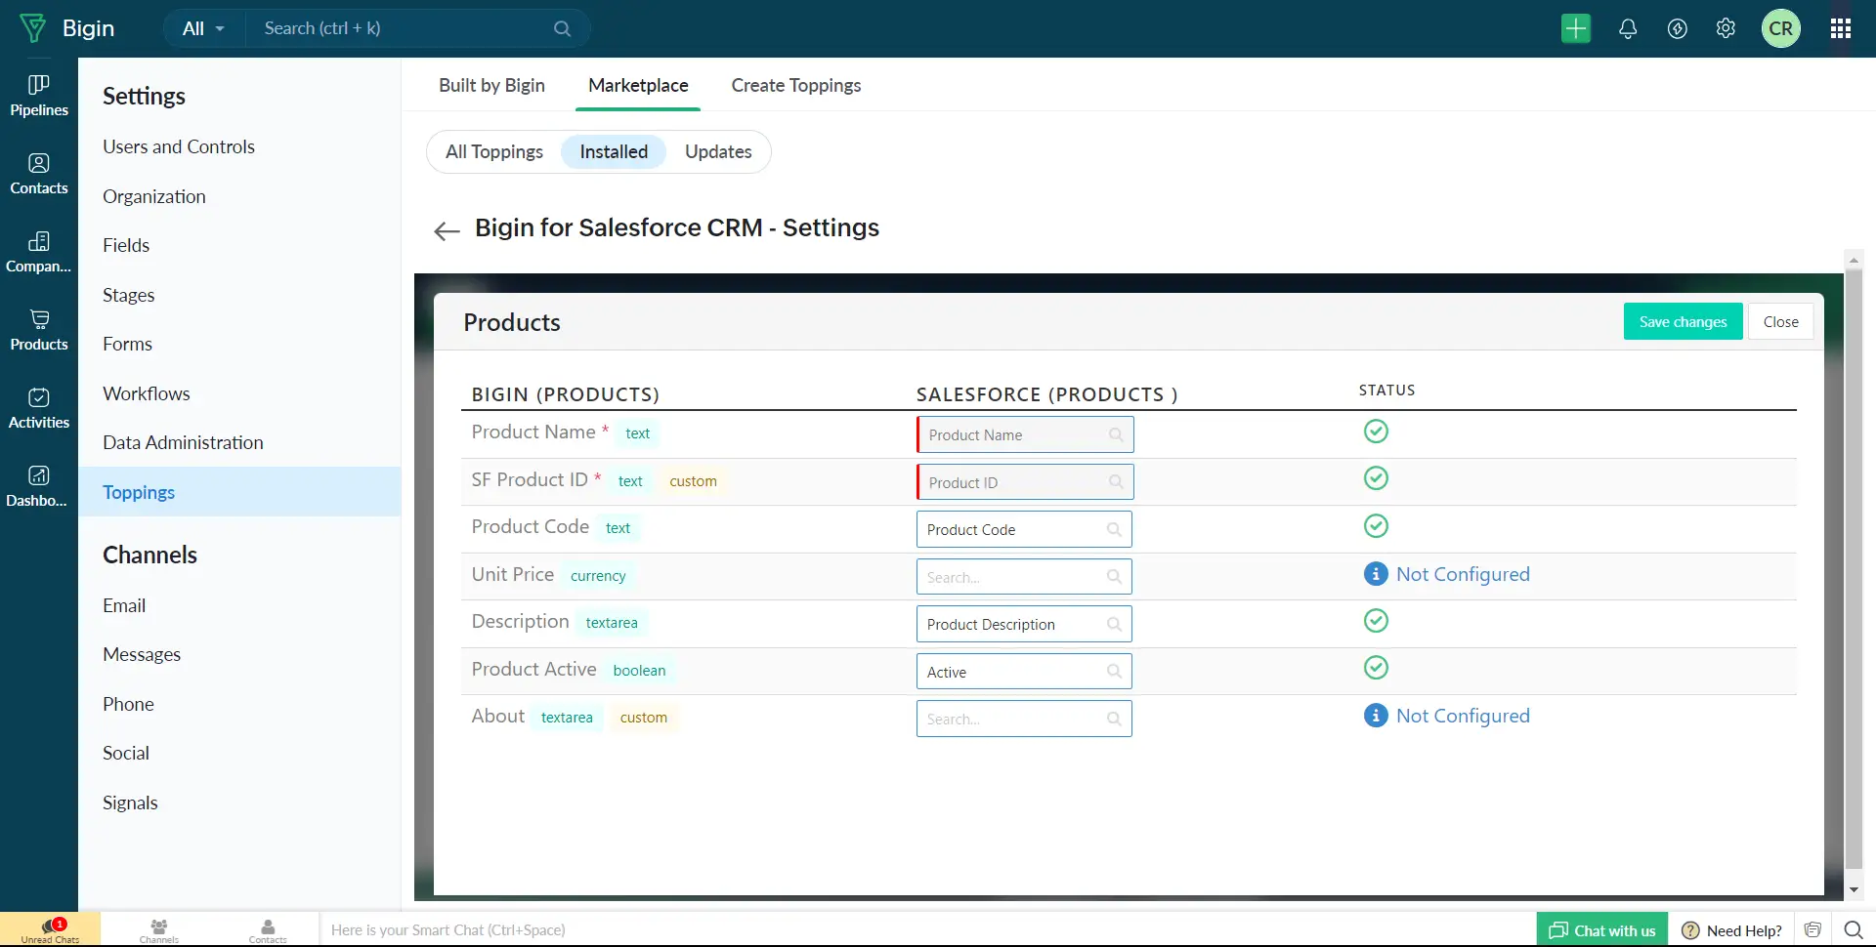Select All Toppings filter
Screen dimensions: 1876x947
(x=493, y=151)
